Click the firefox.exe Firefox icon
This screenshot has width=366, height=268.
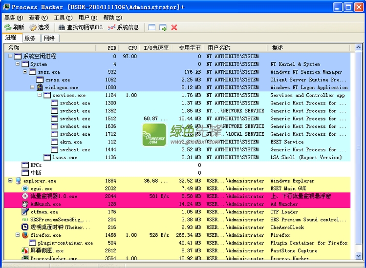click(x=25, y=235)
